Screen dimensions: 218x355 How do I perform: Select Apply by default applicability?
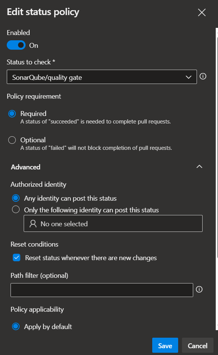pyautogui.click(x=16, y=326)
